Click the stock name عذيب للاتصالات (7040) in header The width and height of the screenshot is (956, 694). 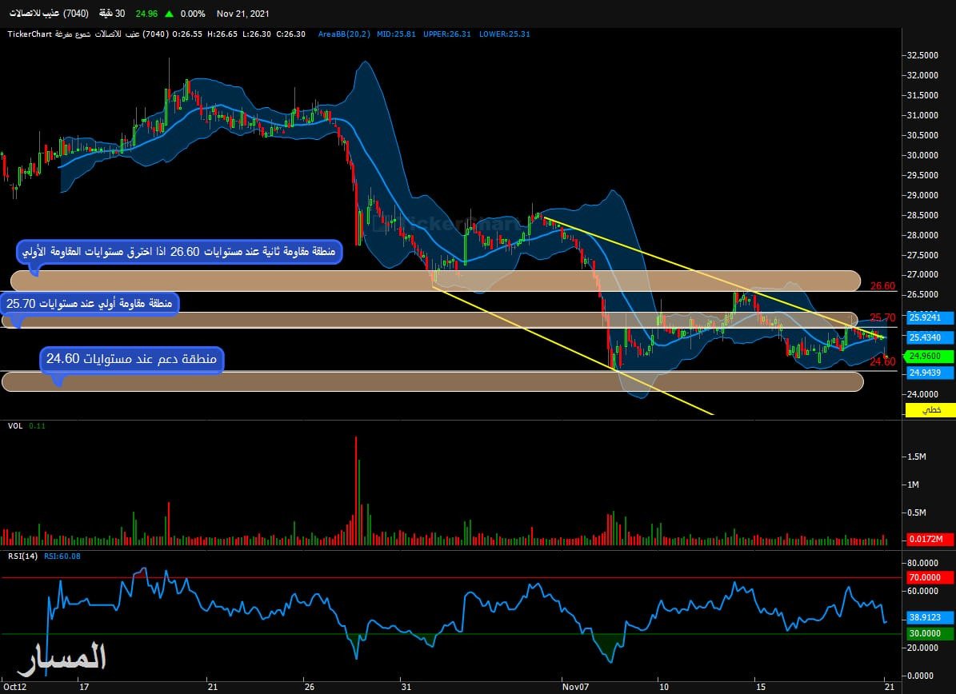tap(49, 14)
